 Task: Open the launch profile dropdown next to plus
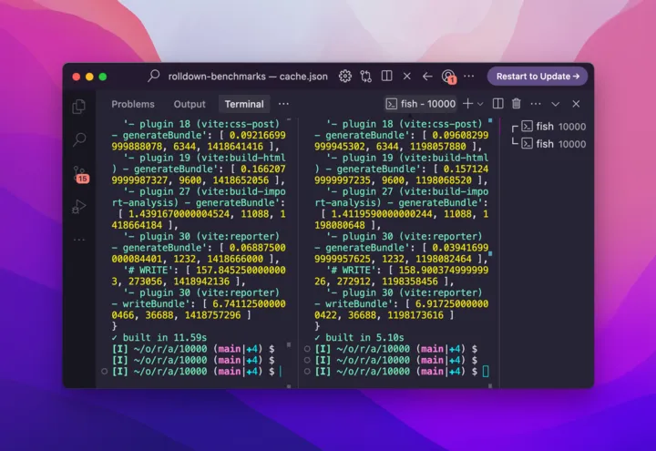coord(481,104)
